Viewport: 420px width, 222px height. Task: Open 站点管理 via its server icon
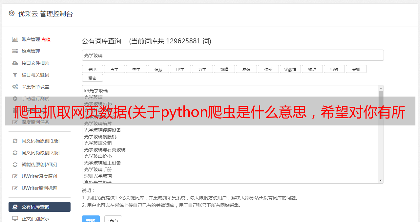click(x=15, y=51)
